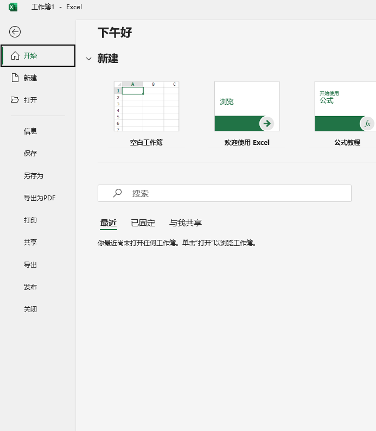Viewport: 376px width, 431px height.
Task: Click the 空白工作簿 label
Action: 146,143
